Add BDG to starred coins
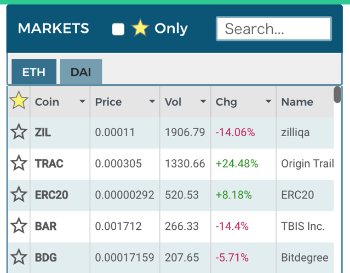 click(x=19, y=257)
